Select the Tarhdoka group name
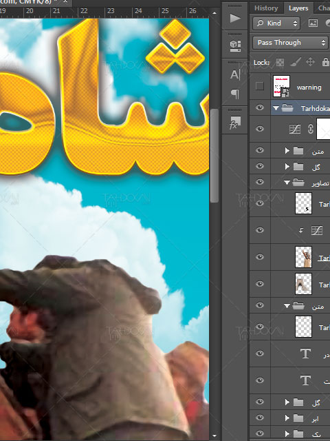330x441 pixels. (315, 108)
